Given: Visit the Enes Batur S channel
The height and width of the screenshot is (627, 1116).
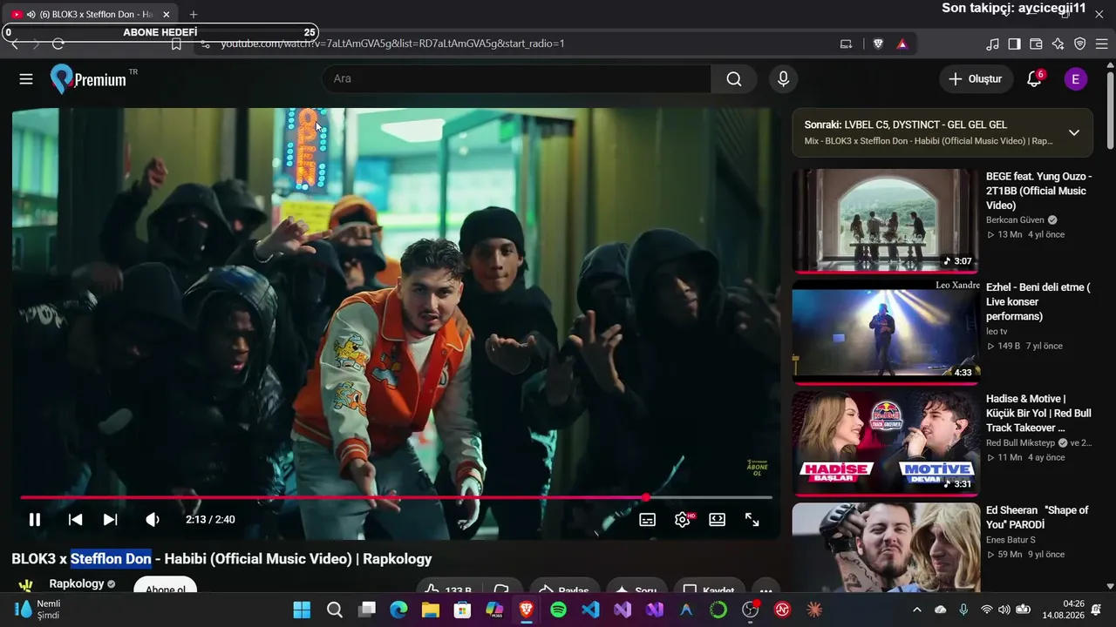Looking at the screenshot, I should [x=1012, y=540].
